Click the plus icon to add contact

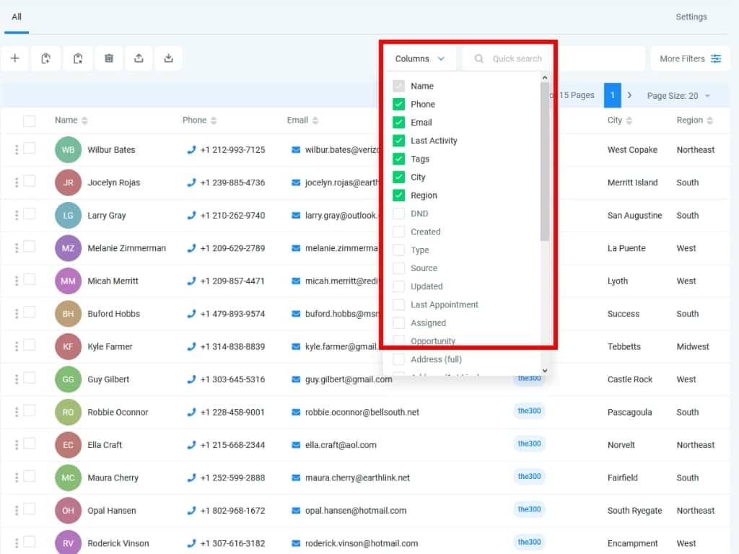pyautogui.click(x=14, y=58)
